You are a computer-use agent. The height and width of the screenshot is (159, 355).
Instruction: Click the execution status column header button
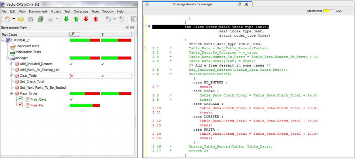75,34
